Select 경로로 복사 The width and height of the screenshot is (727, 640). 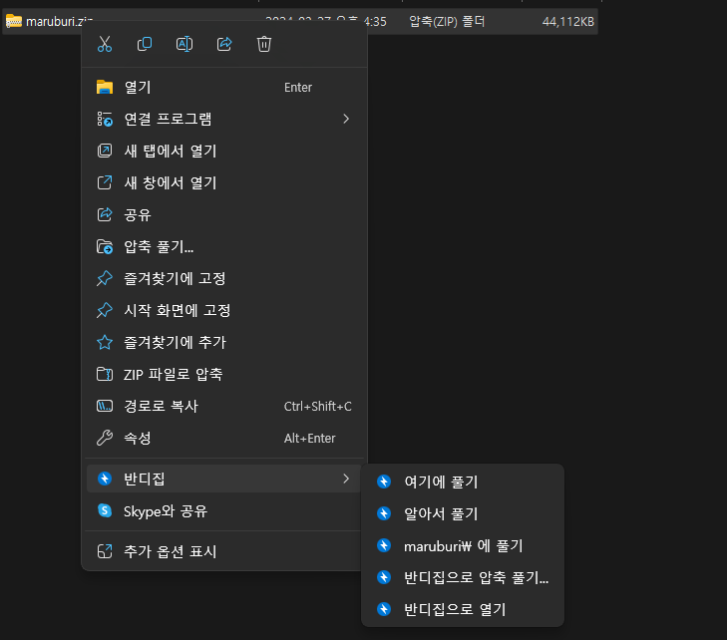[224, 406]
